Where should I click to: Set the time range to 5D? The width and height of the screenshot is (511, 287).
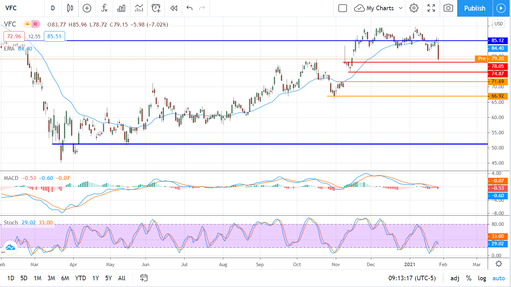(x=24, y=278)
